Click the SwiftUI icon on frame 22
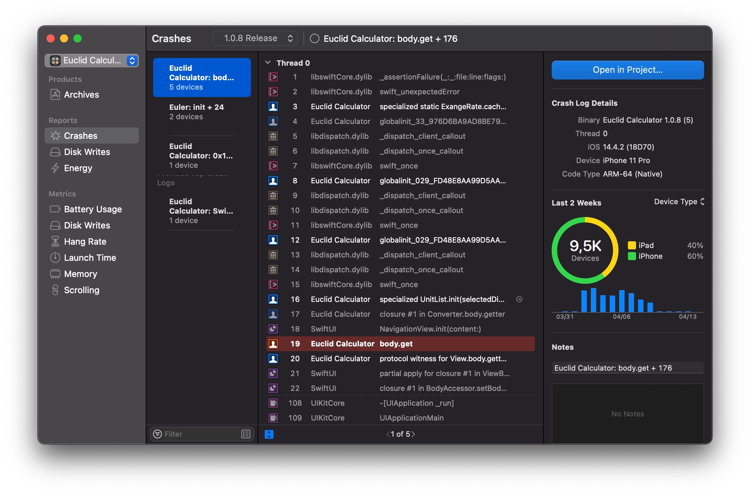Viewport: 750px width, 494px height. pyautogui.click(x=273, y=388)
